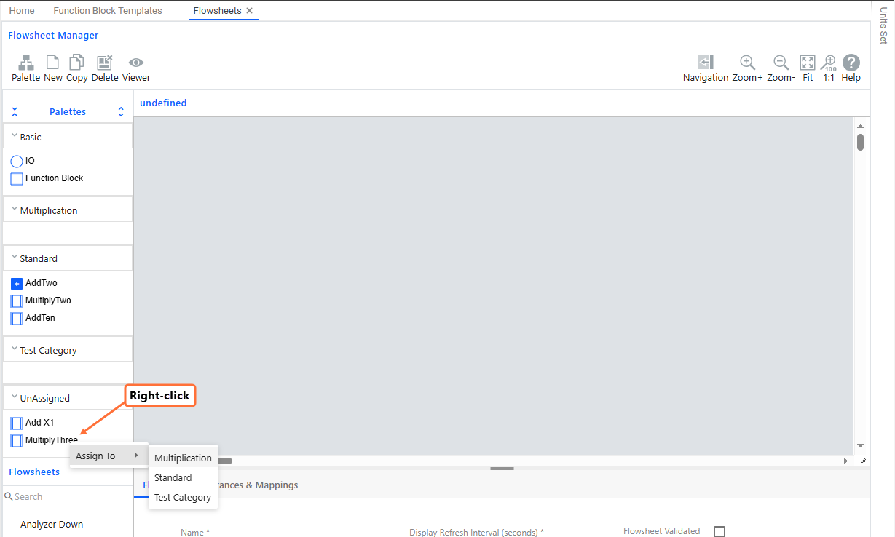Collapse all palettes with left chevrons
This screenshot has width=895, height=537.
[x=15, y=112]
